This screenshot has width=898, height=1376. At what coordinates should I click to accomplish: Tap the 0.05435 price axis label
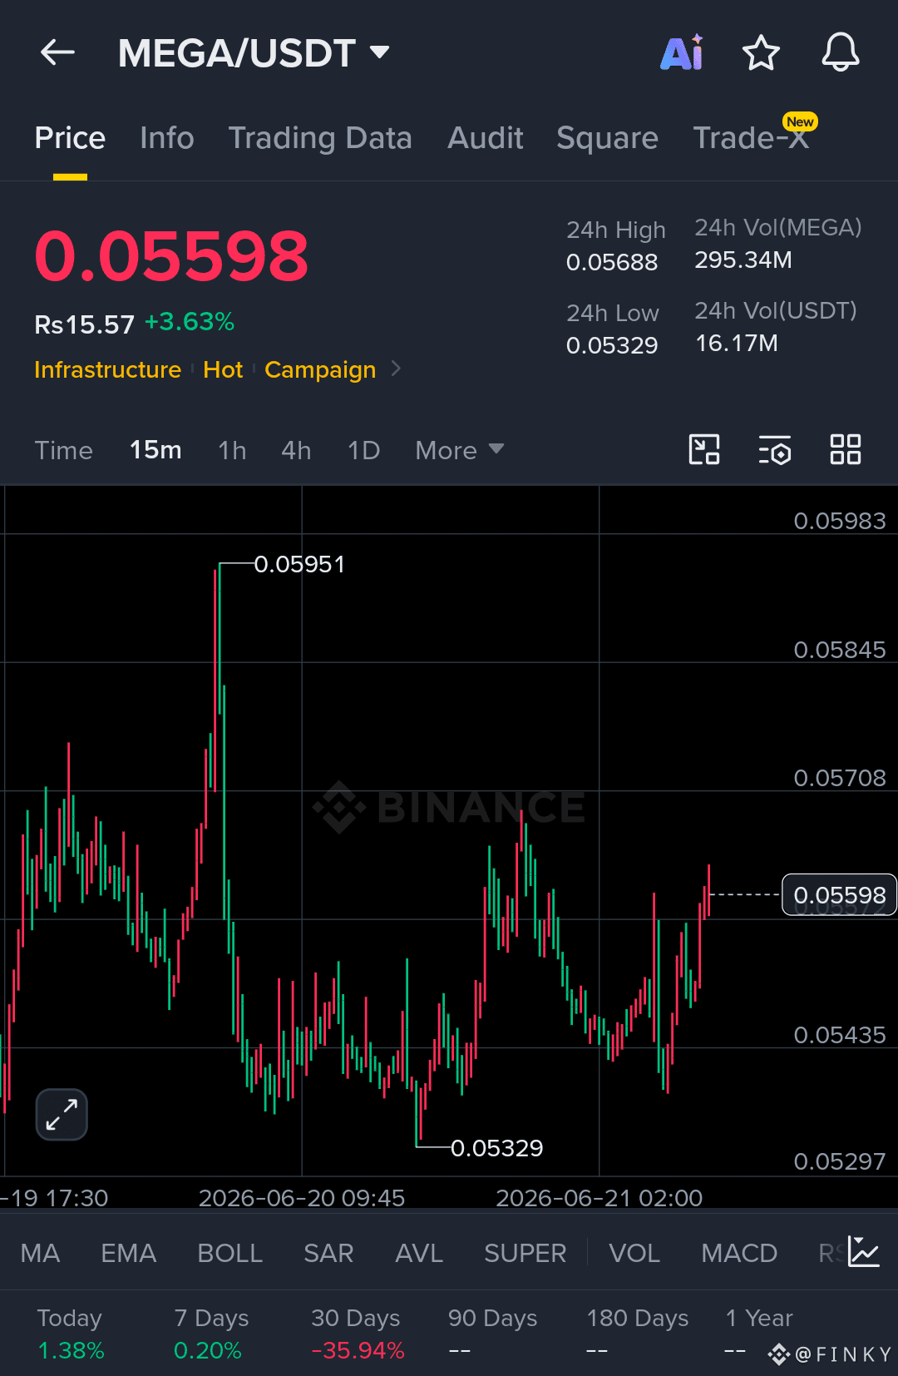click(840, 1035)
